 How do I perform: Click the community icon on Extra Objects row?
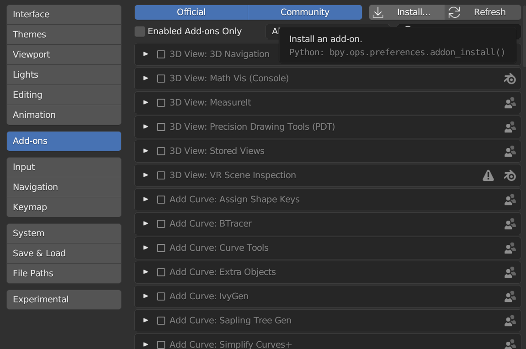tap(510, 272)
